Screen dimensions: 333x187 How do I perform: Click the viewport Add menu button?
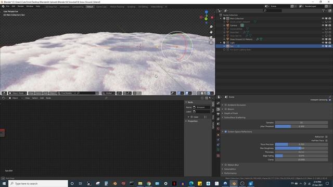pyautogui.click(x=46, y=93)
